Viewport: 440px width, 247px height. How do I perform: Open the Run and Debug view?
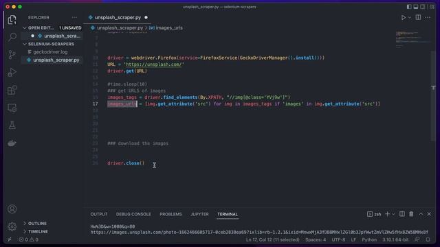click(x=12, y=72)
